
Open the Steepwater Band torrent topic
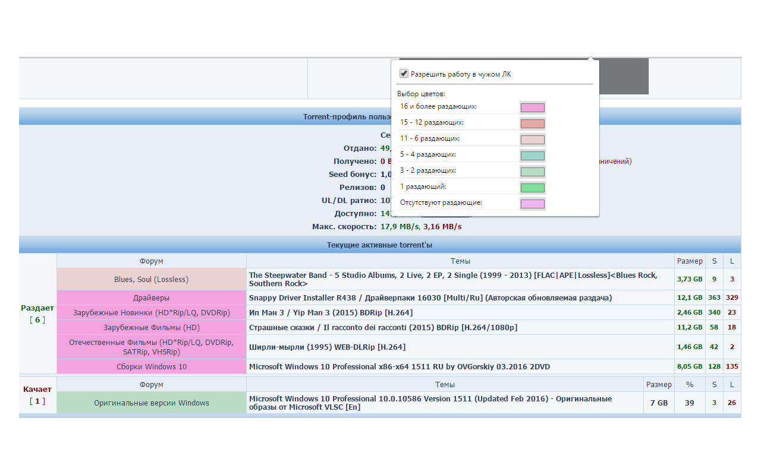coord(453,279)
